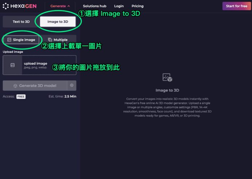Open the Pricing page
This screenshot has width=252, height=179.
[138, 6]
